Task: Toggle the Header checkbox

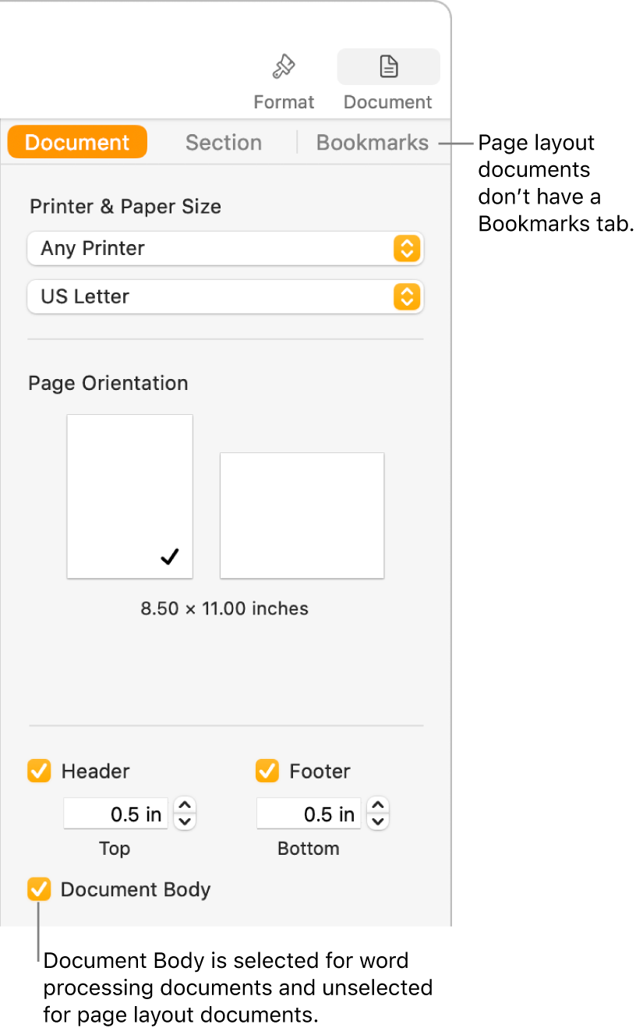Action: click(x=39, y=771)
